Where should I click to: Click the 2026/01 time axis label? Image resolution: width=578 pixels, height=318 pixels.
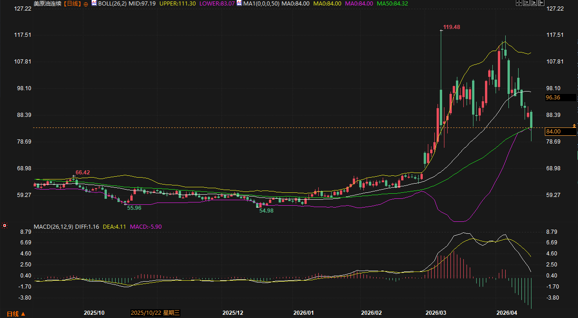click(x=303, y=313)
